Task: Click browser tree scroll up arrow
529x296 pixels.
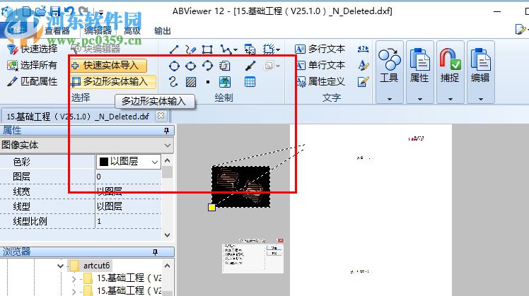Action: click(x=168, y=266)
